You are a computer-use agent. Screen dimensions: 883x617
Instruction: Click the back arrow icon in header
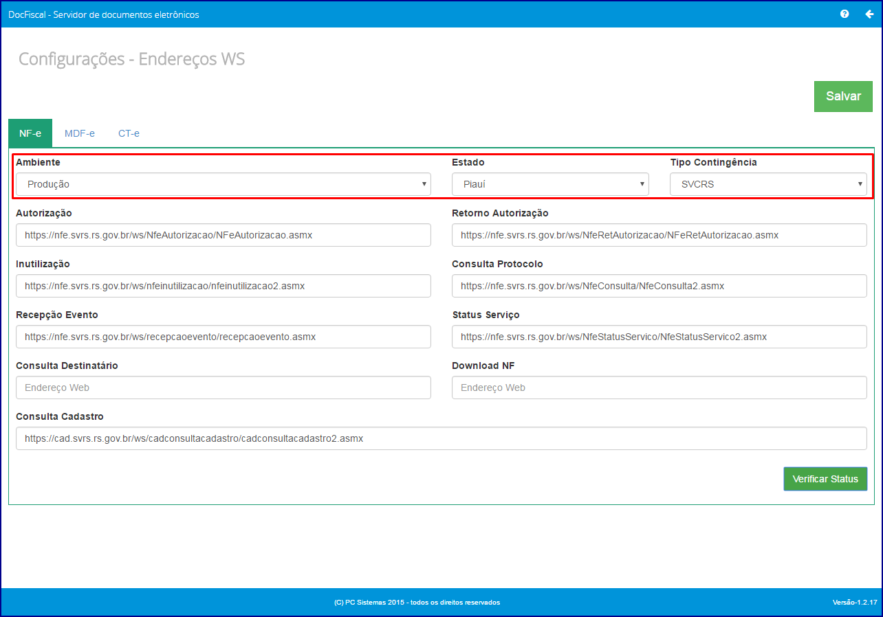(869, 14)
